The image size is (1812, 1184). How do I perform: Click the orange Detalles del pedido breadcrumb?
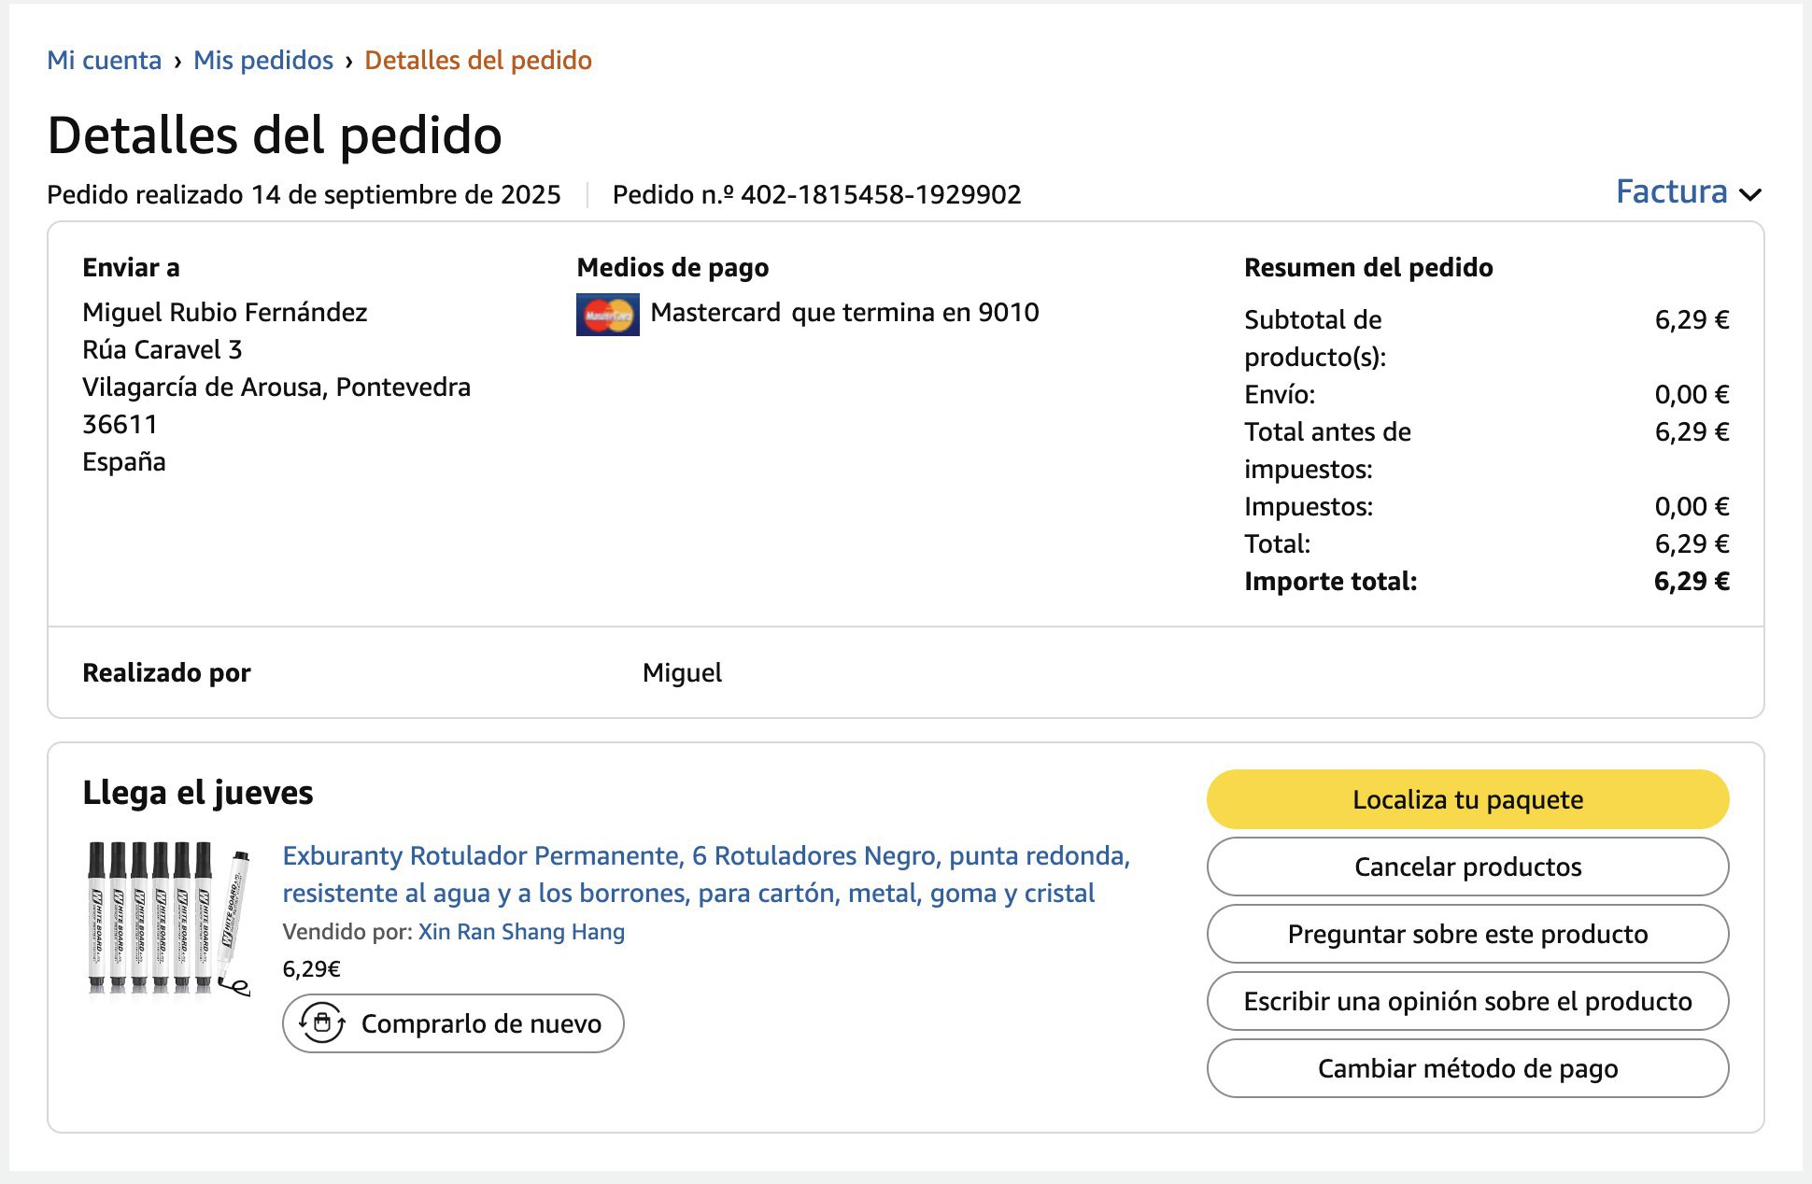[x=477, y=61]
